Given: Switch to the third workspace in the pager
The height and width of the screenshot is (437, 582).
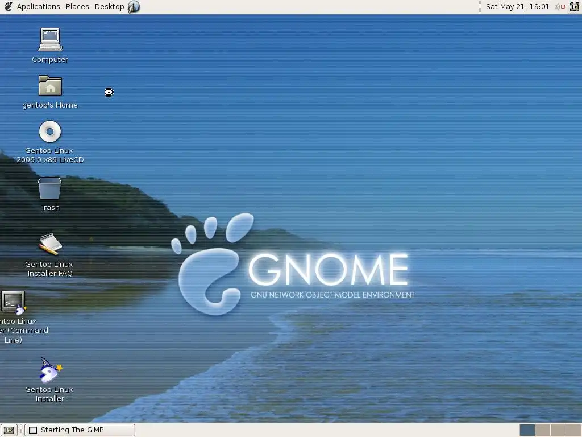Looking at the screenshot, I should click(558, 430).
